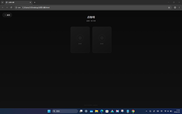Switch to Google Chrome in the taskbar
Screen dimensions: 182x114
pos(133,111)
